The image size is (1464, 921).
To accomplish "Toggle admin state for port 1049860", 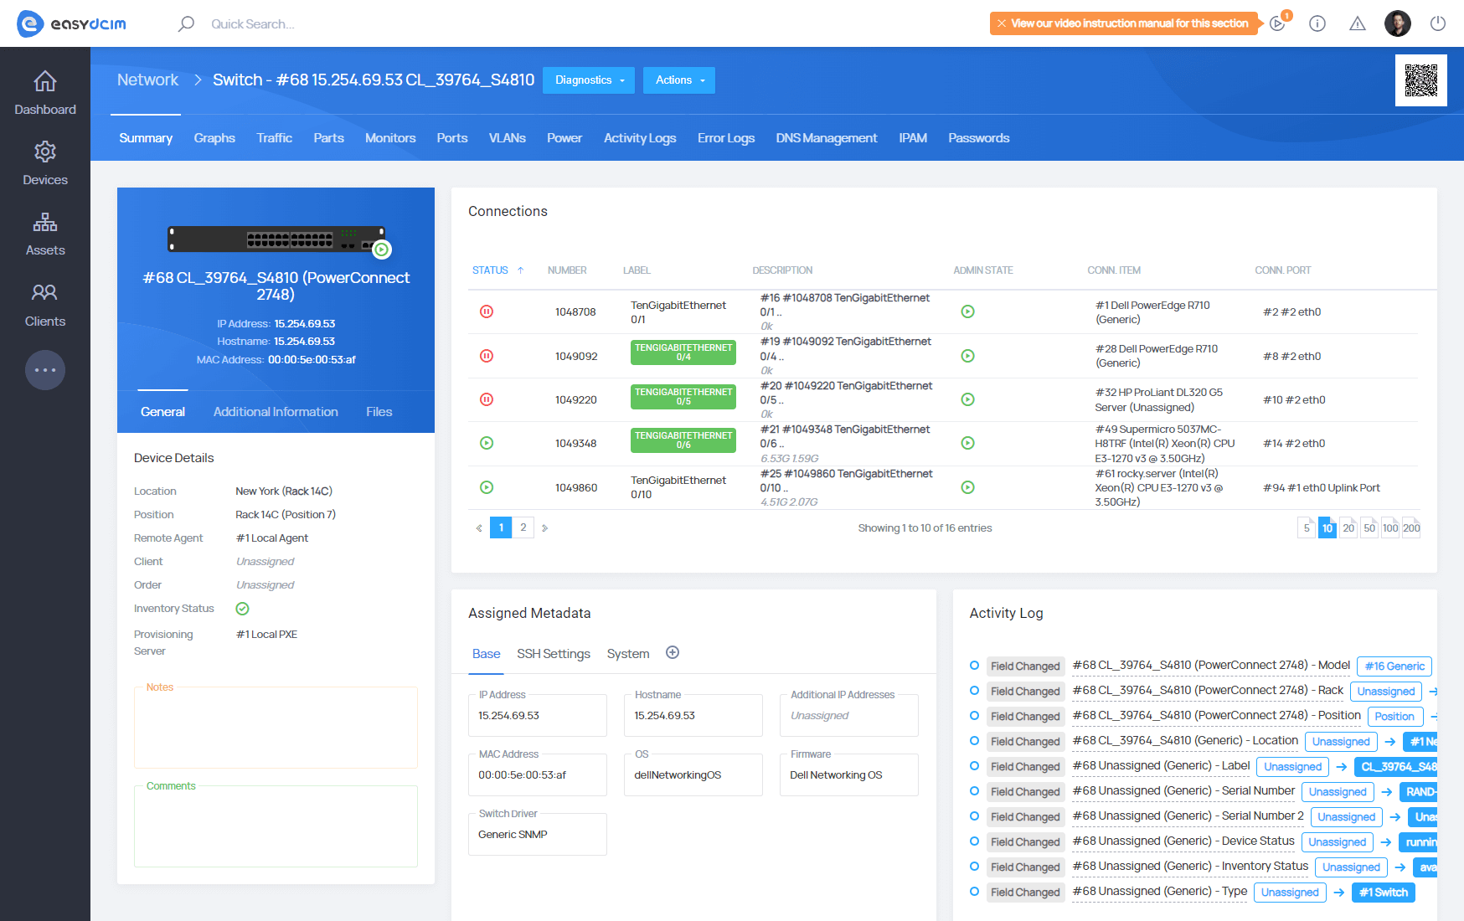I will click(967, 487).
